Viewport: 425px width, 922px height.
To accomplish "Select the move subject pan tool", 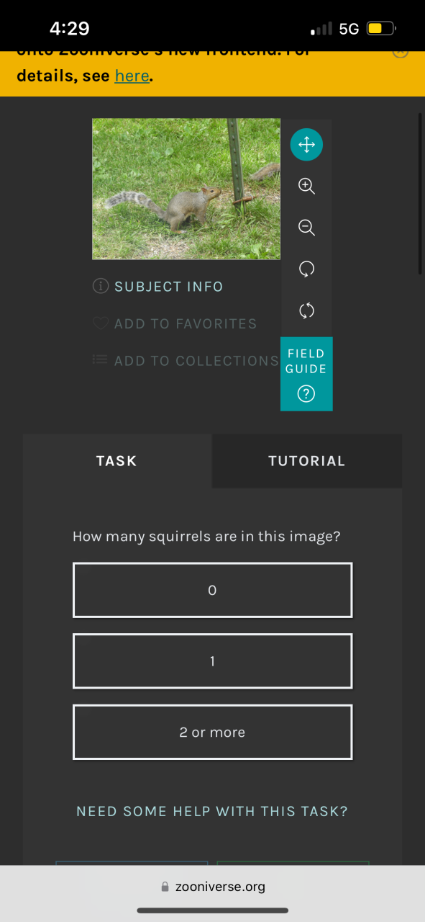I will (306, 145).
